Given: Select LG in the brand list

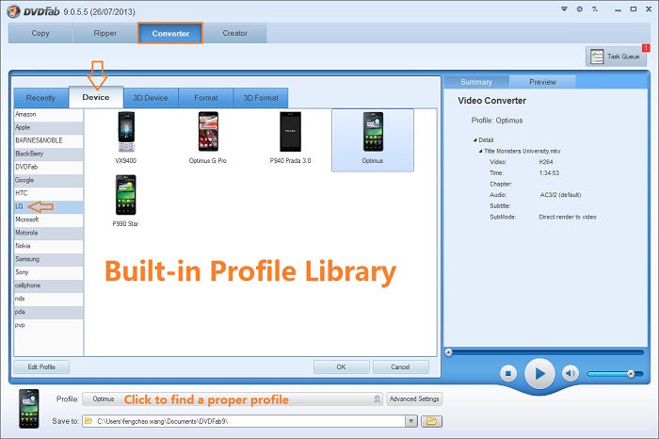Looking at the screenshot, I should coord(48,206).
